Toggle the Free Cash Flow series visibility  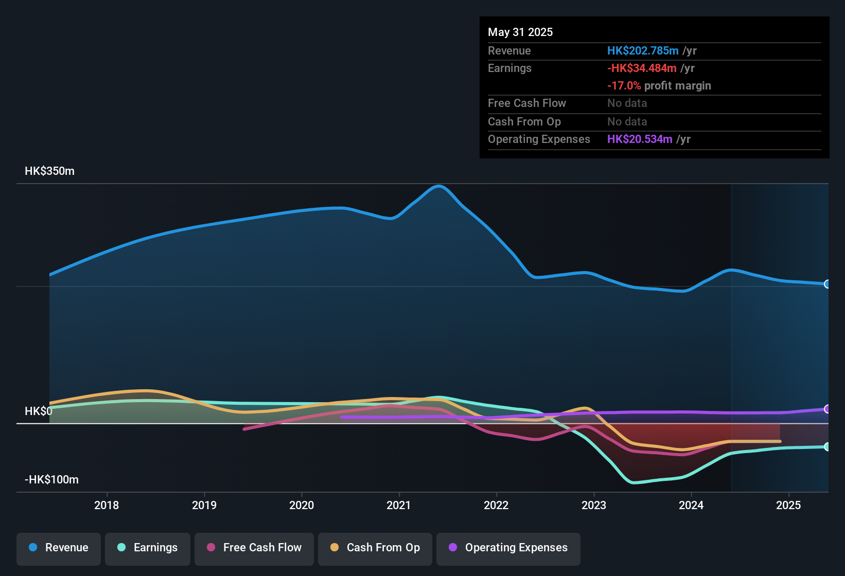(254, 549)
